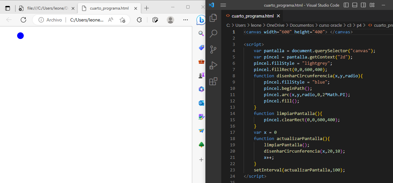Select the Users breadcrumb segment
Image resolution: width=393 pixels, height=183 pixels.
[241, 25]
